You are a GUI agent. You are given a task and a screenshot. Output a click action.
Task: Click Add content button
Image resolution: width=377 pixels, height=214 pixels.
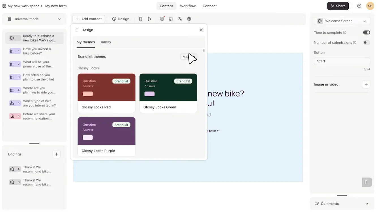point(89,19)
